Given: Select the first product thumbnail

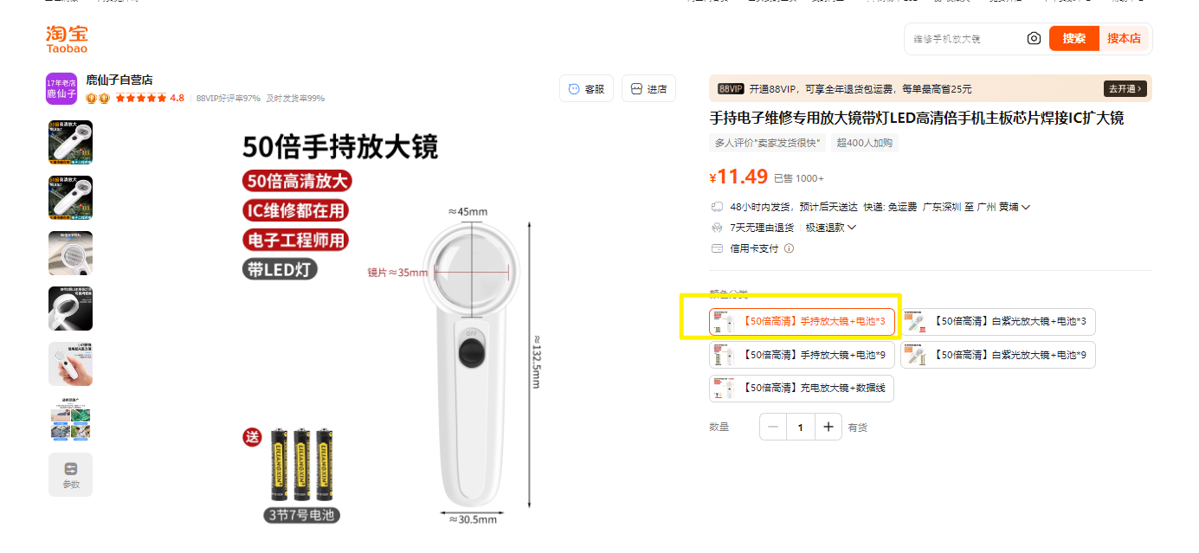Looking at the screenshot, I should click(70, 142).
